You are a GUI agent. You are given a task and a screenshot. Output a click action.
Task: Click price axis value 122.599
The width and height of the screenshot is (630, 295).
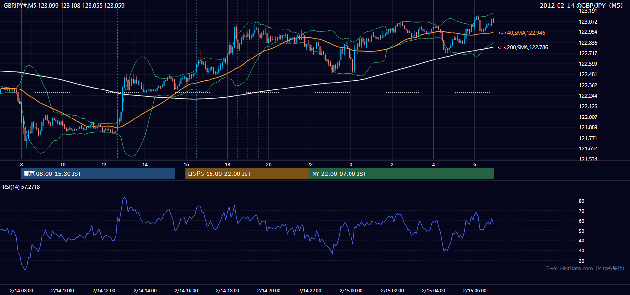coord(589,64)
